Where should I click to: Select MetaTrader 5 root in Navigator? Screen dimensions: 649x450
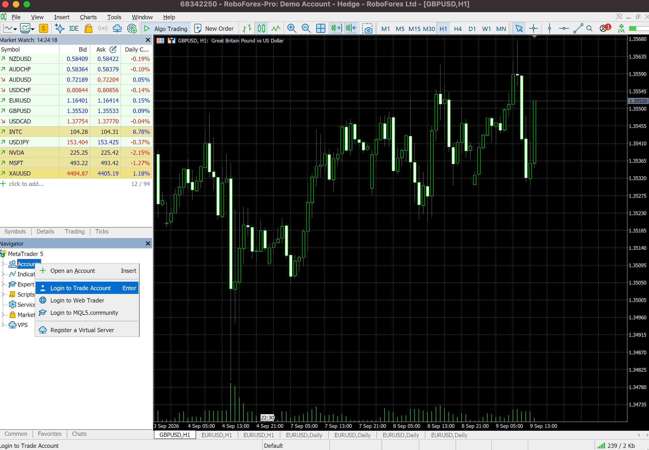[x=25, y=254]
